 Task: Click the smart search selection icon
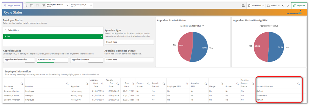click(26, 6)
